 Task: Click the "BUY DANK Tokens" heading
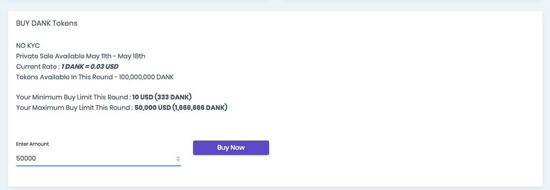(47, 23)
